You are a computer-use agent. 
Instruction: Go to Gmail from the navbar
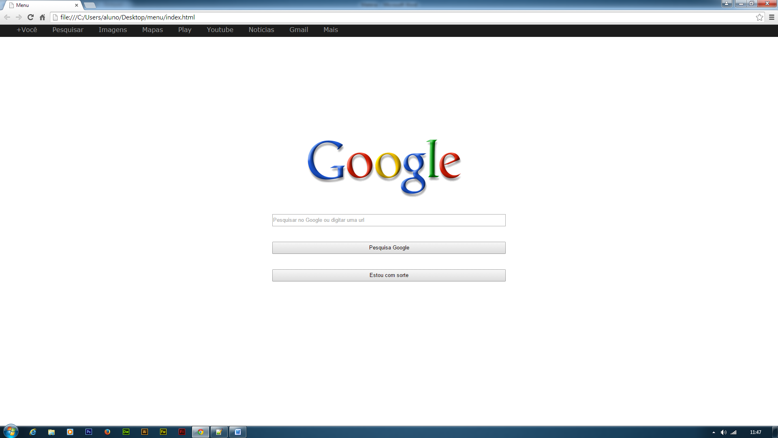[299, 30]
